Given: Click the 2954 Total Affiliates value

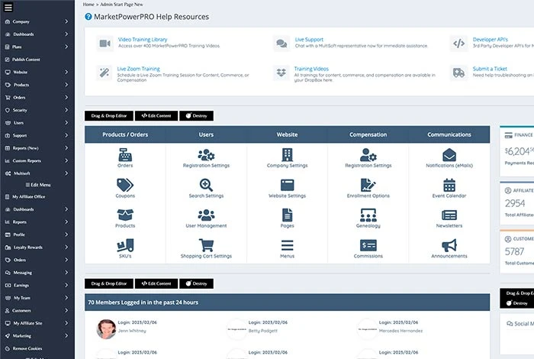Looking at the screenshot, I should (515, 203).
